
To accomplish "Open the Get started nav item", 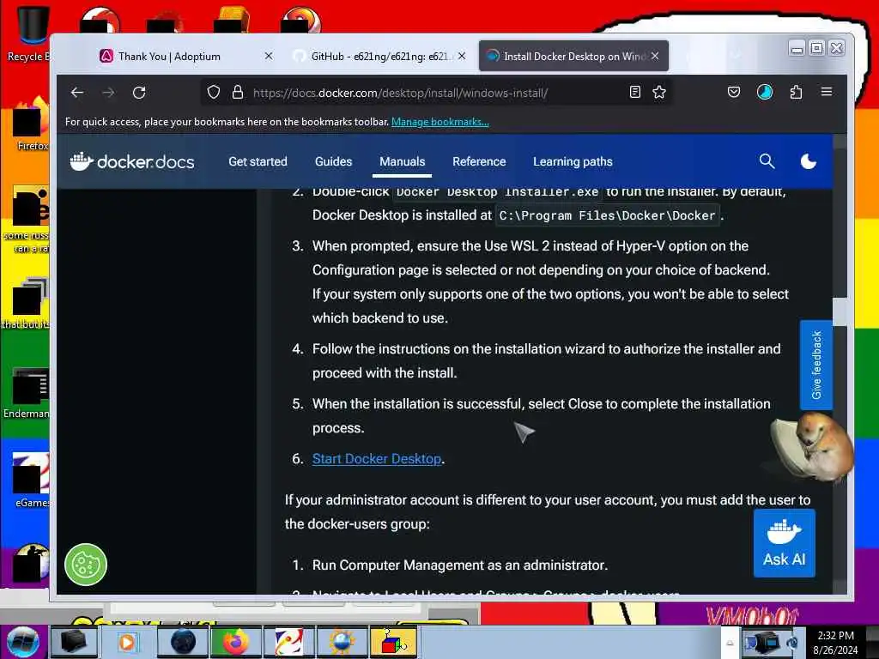I will (258, 161).
